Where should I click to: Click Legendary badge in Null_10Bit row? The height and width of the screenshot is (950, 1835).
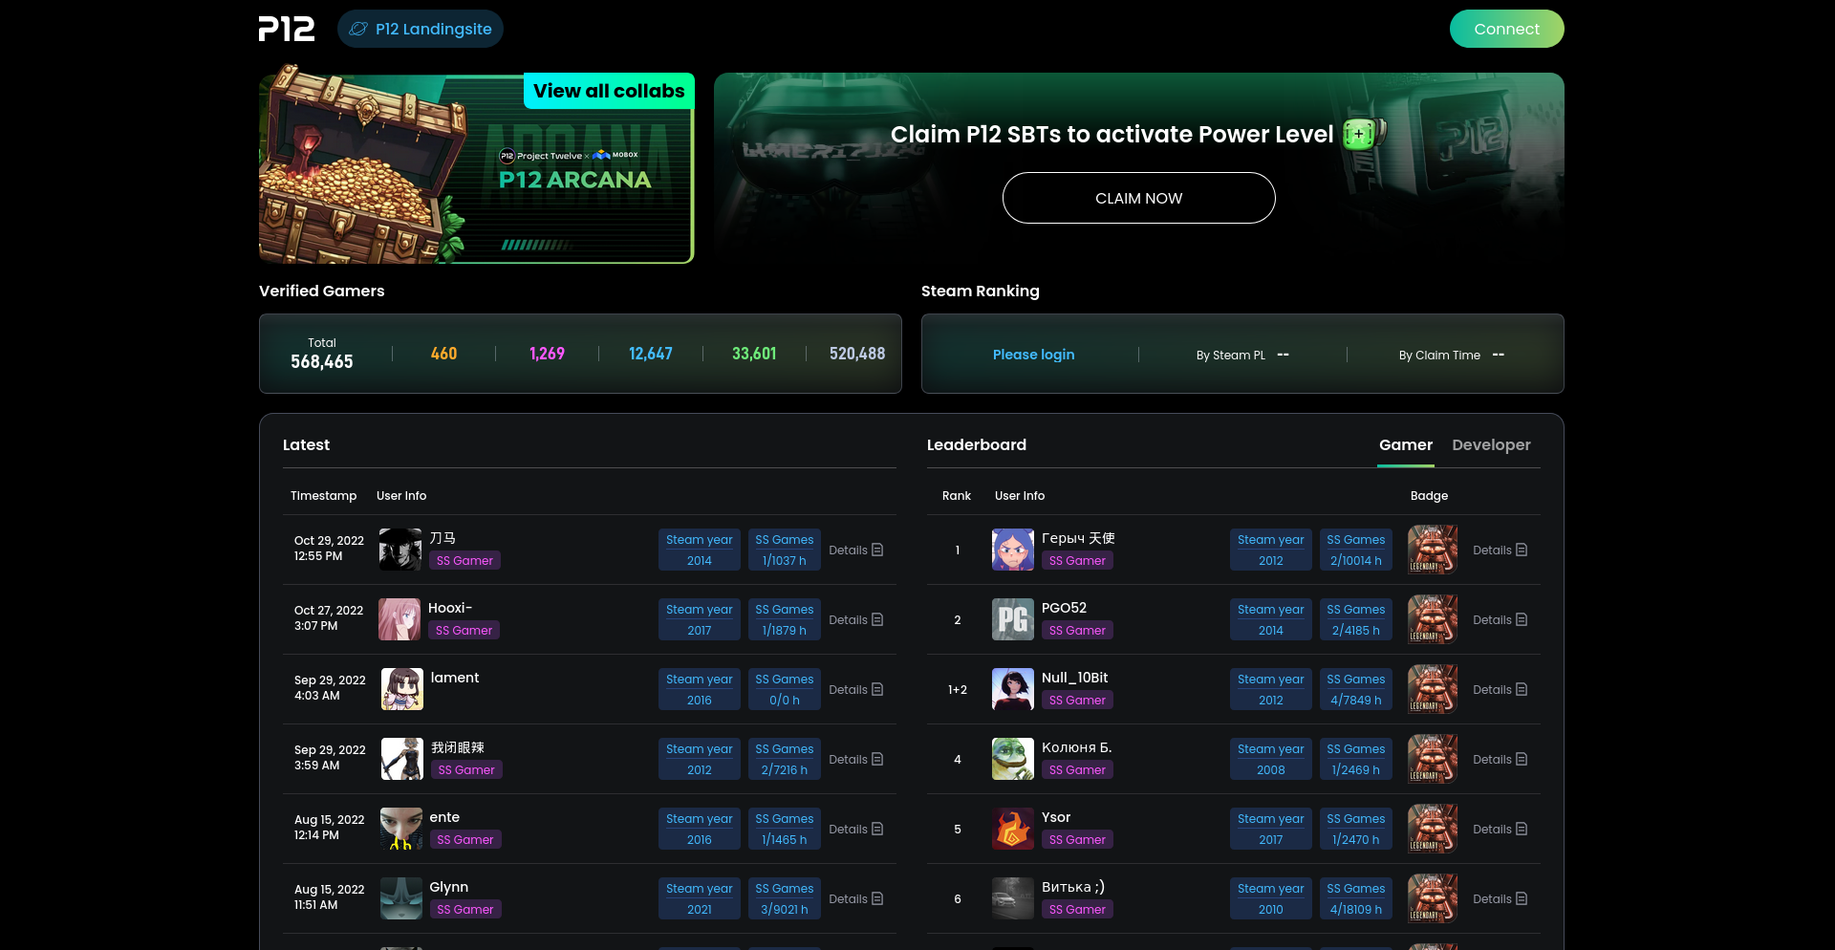[x=1433, y=689]
